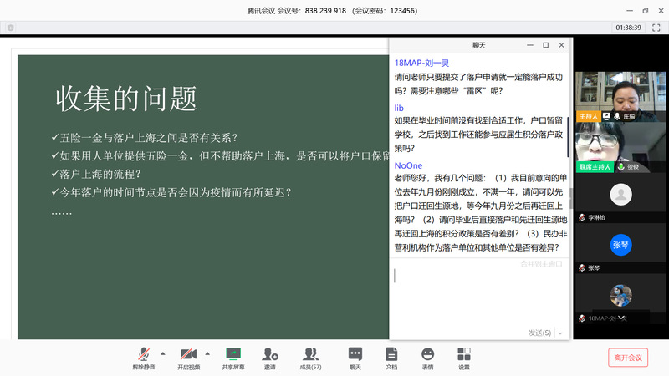Open audio options arrow beside 解除静音
Image resolution: width=669 pixels, height=376 pixels.
162,353
